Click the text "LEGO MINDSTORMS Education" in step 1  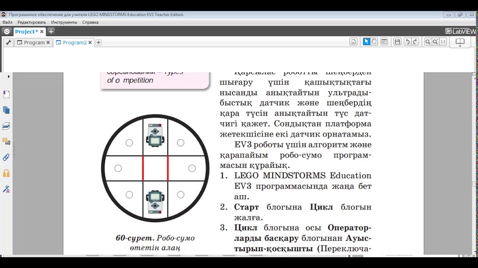[x=303, y=176]
